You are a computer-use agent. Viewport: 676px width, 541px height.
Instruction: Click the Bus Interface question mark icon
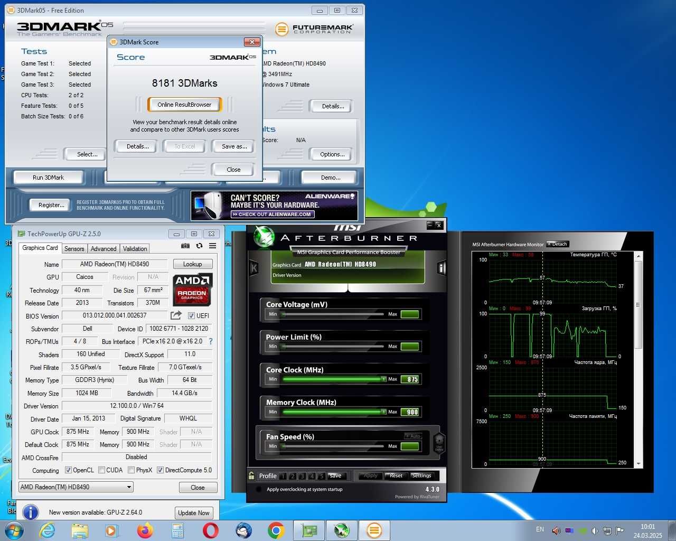point(211,341)
